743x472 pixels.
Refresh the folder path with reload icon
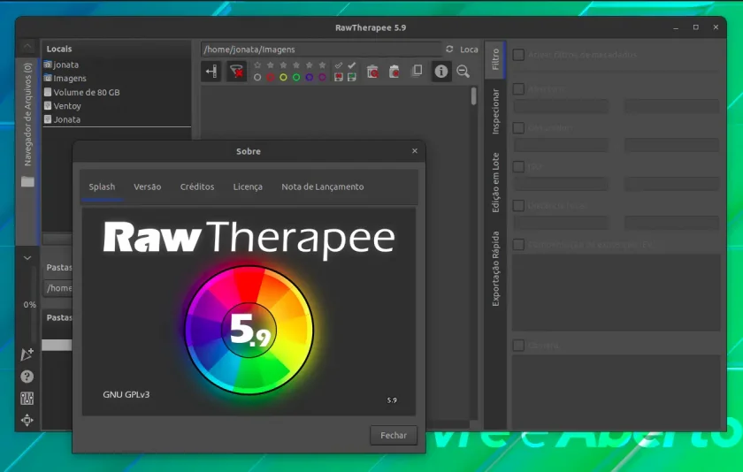[449, 49]
